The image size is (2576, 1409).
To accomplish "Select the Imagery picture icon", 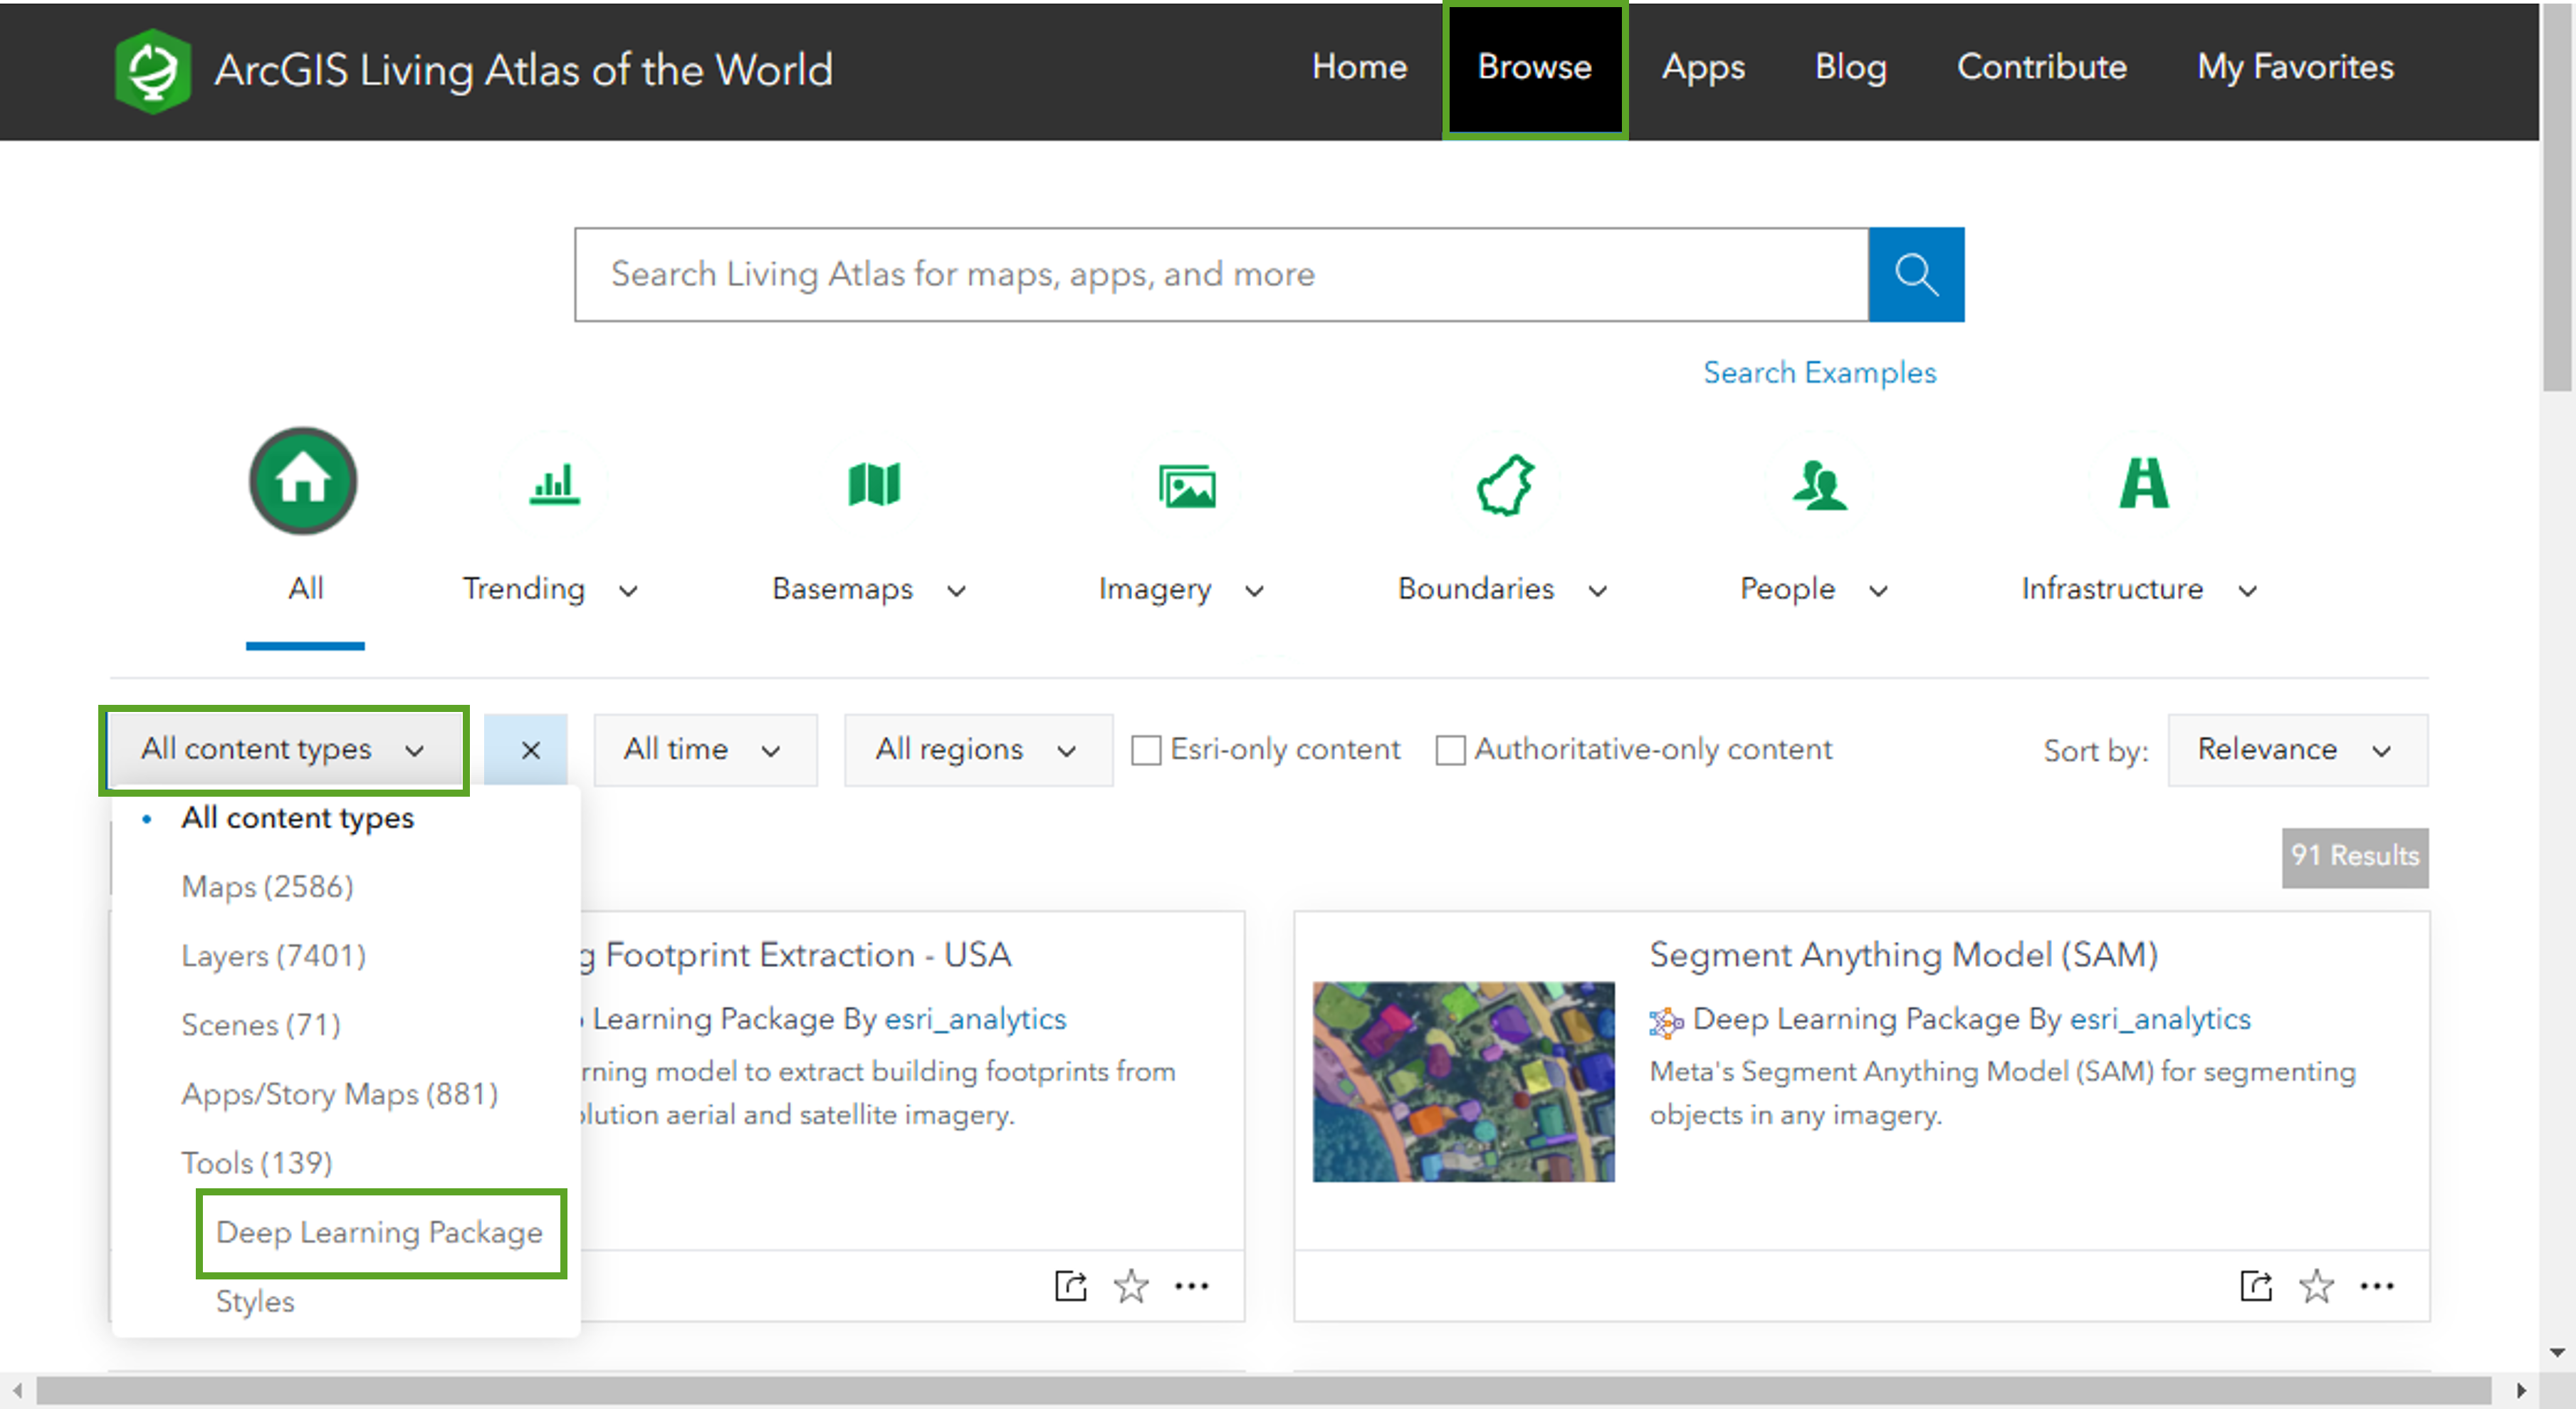I will coord(1186,487).
